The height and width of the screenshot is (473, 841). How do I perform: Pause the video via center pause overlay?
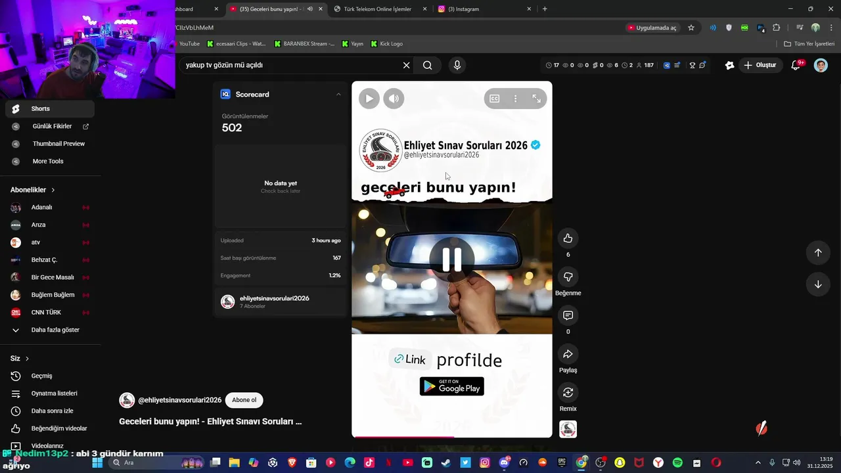click(452, 259)
